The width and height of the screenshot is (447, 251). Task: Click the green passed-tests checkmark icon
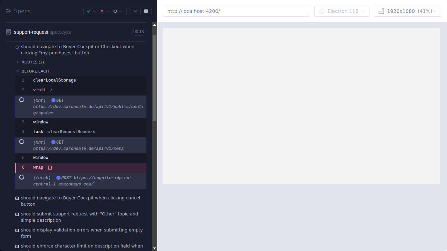click(89, 11)
